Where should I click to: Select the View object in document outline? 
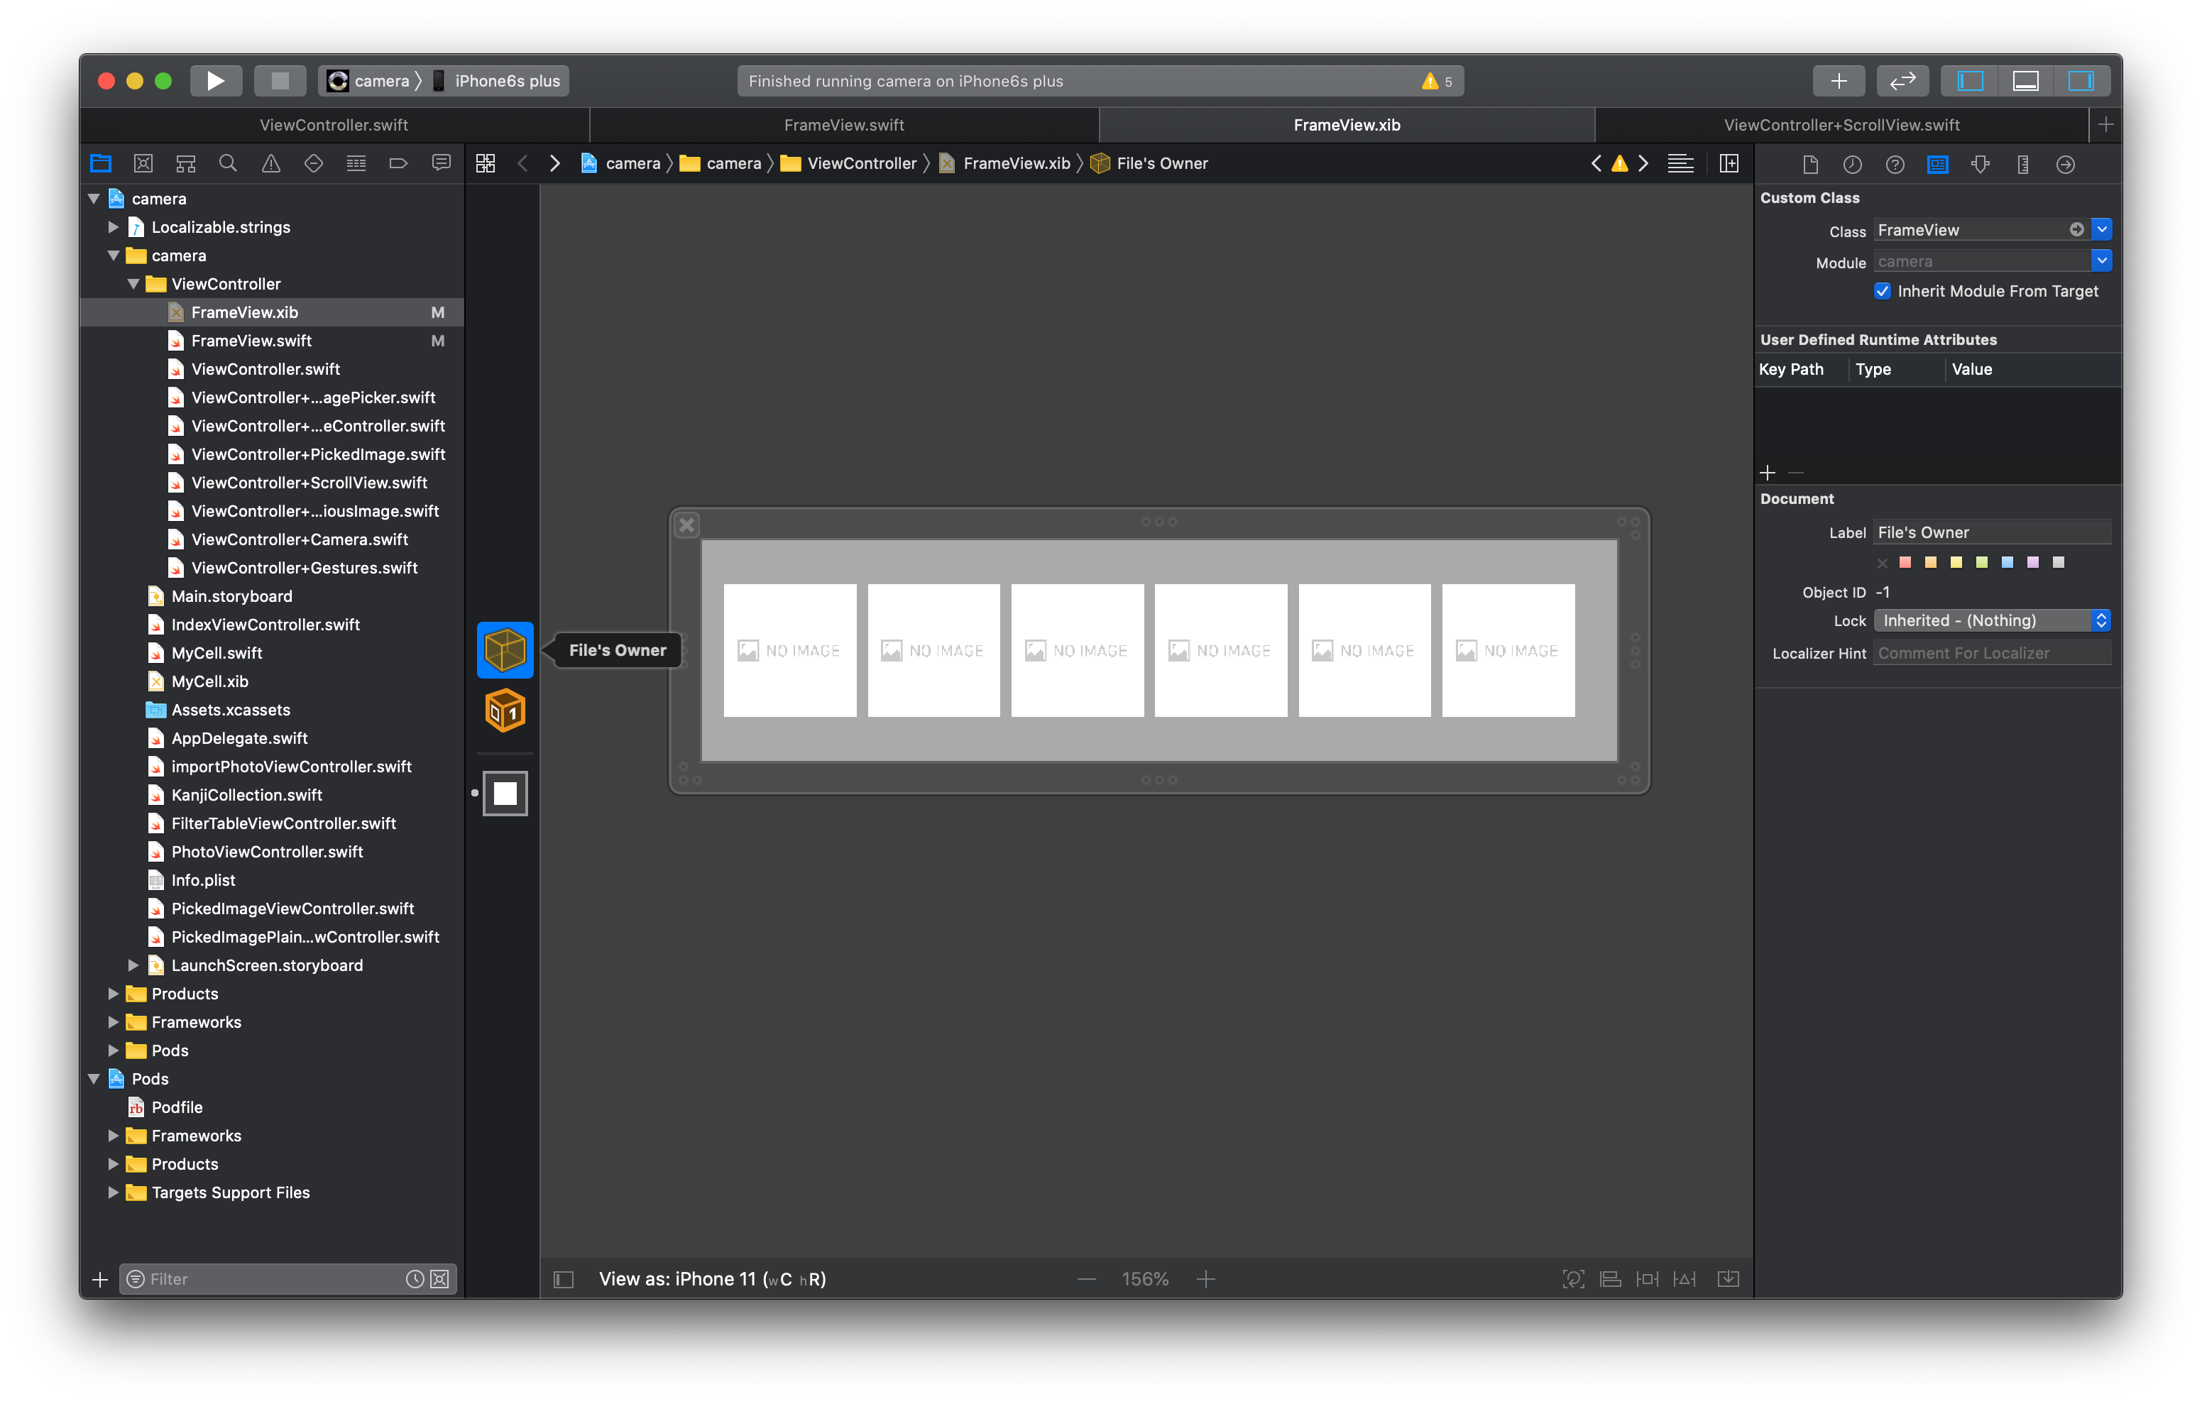click(x=505, y=793)
